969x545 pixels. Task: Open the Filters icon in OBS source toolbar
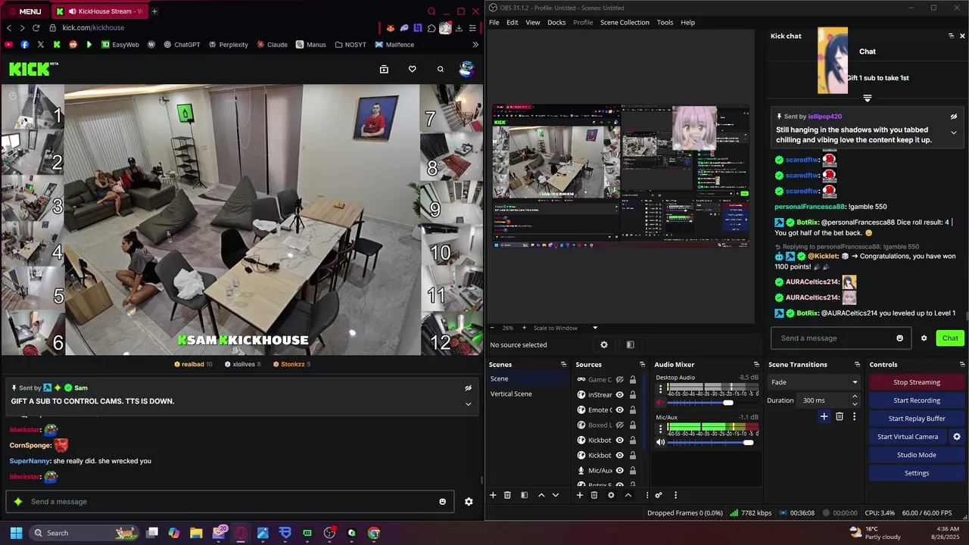tap(630, 345)
